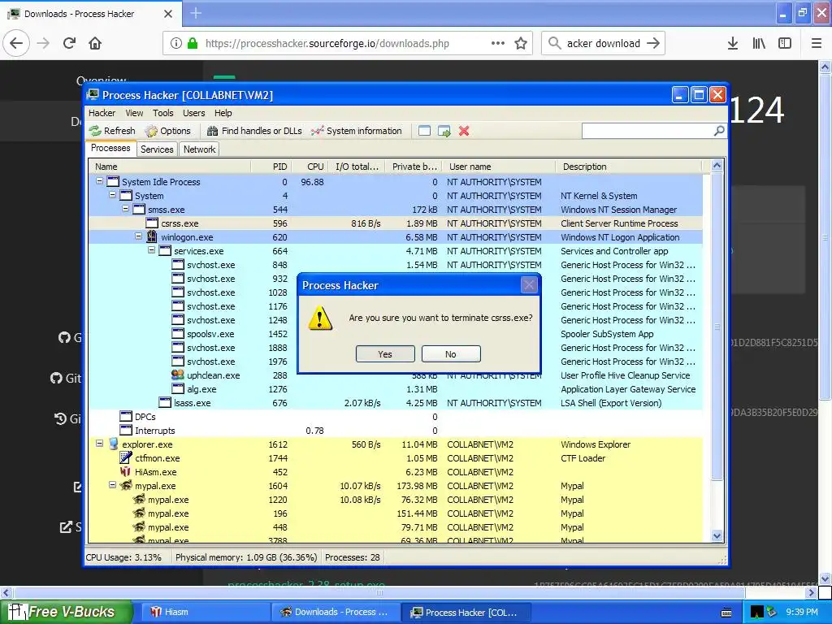The height and width of the screenshot is (624, 832).
Task: Click the uphclean.exe process icon
Action: [178, 375]
